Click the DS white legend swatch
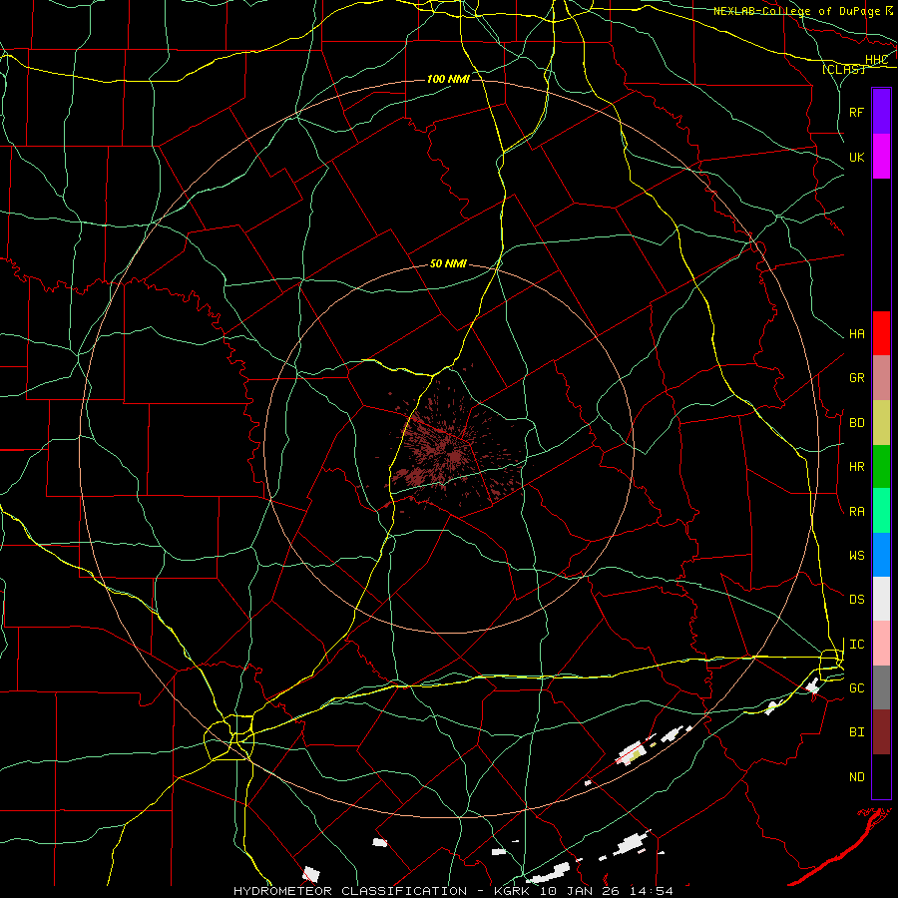Image resolution: width=898 pixels, height=898 pixels. click(881, 599)
